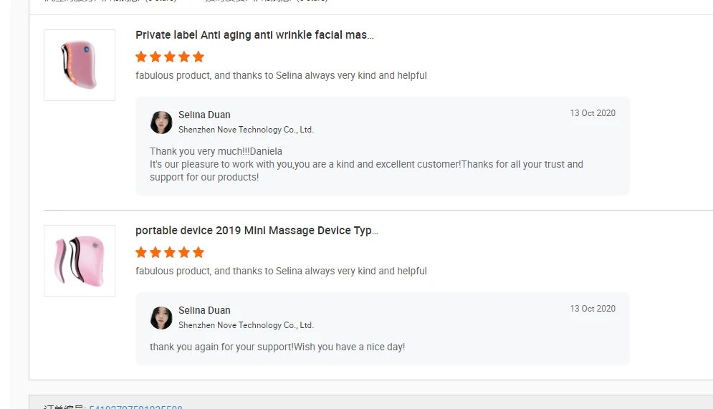Open the "portable device 2019 Mini Massage" product title
The image size is (713, 409).
[x=257, y=231]
